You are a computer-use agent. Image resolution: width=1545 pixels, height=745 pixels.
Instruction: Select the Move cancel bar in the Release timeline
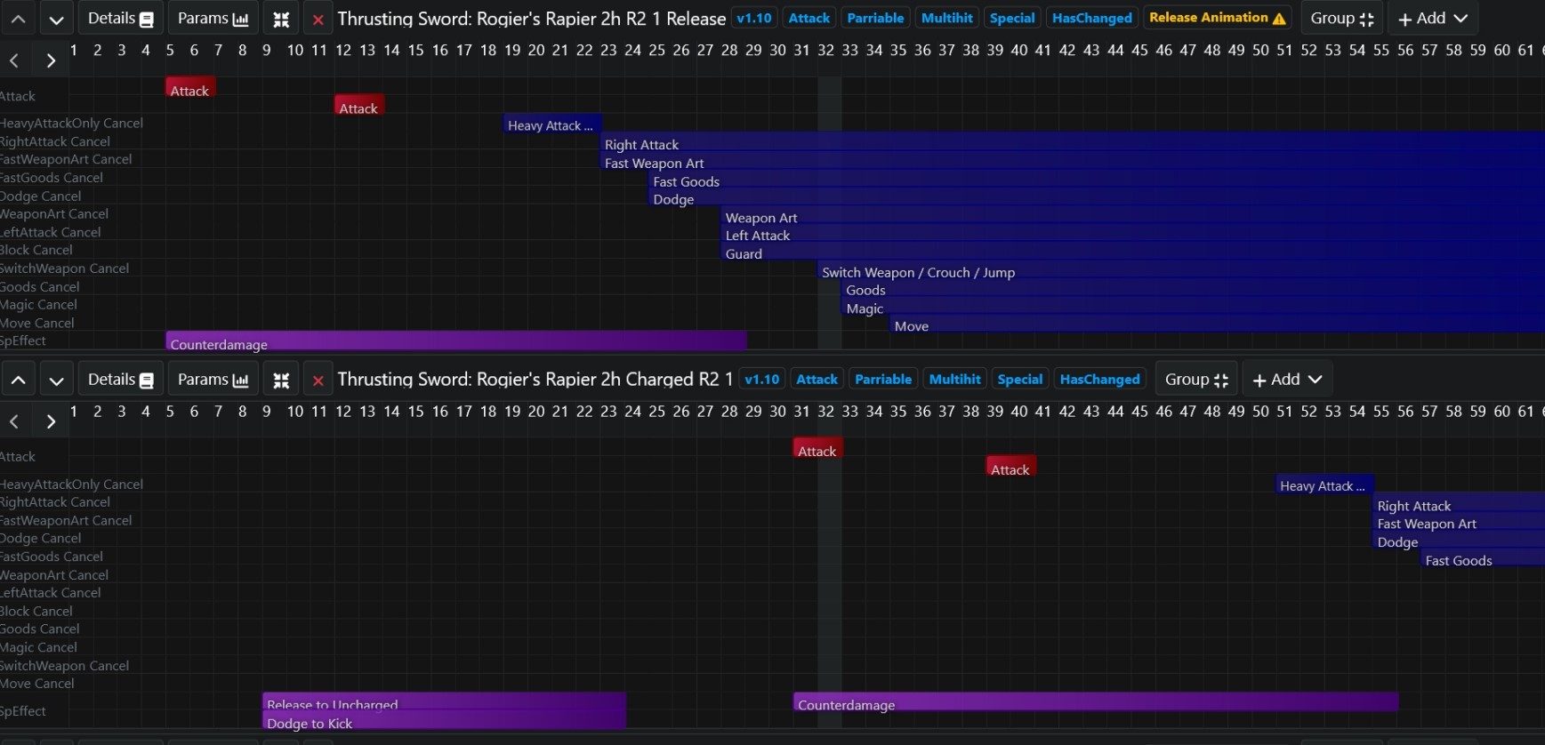[1218, 324]
